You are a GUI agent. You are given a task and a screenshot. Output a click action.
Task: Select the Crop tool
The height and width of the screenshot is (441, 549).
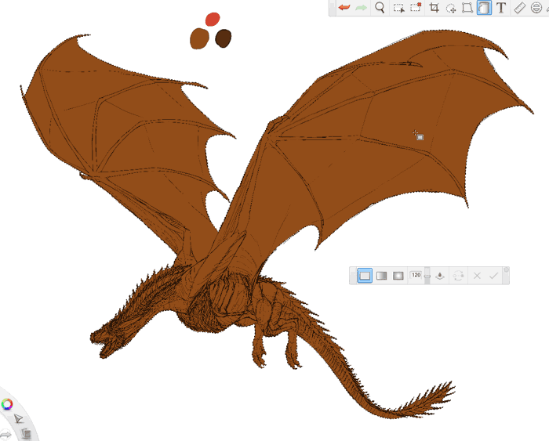click(x=434, y=7)
